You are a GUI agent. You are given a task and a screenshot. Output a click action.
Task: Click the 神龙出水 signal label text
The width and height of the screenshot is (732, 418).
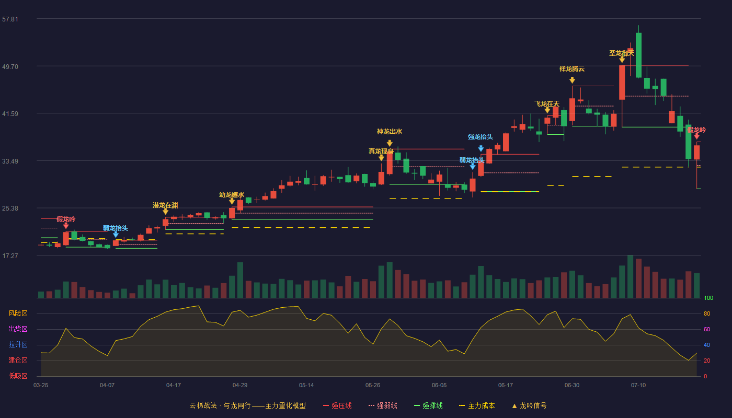[x=390, y=132]
